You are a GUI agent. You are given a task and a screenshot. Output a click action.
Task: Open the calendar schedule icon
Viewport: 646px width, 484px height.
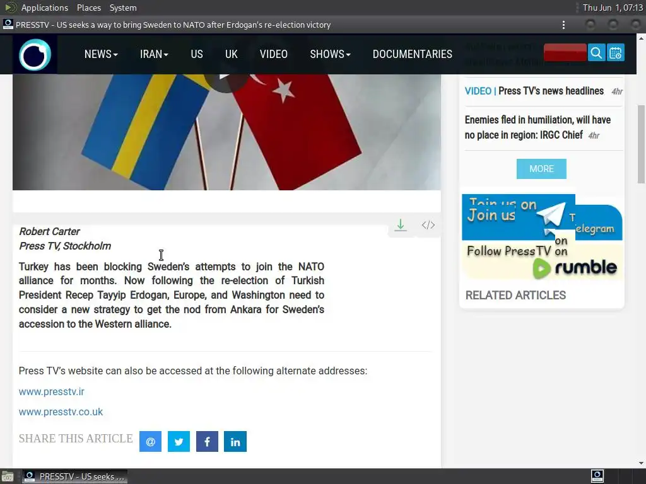[616, 53]
